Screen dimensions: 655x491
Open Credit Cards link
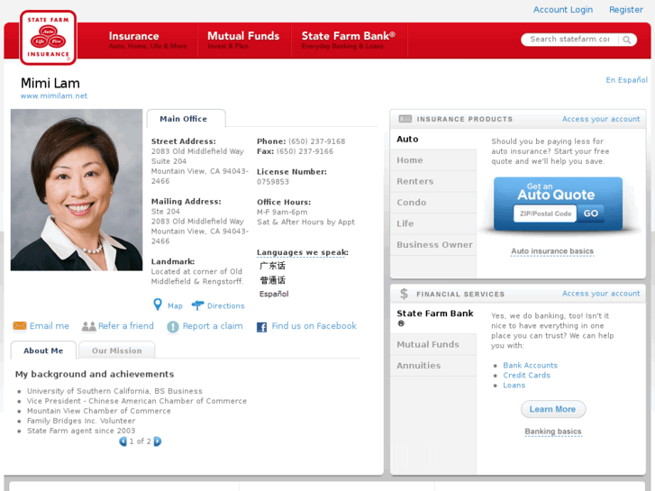526,376
